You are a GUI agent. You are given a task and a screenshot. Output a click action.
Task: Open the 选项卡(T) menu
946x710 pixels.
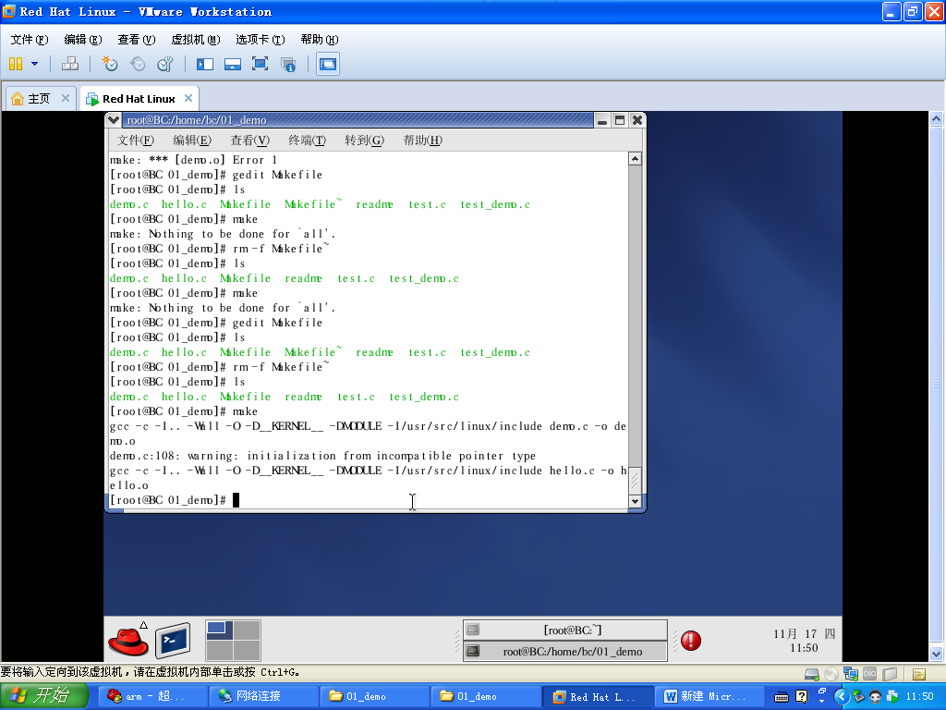[x=260, y=39]
